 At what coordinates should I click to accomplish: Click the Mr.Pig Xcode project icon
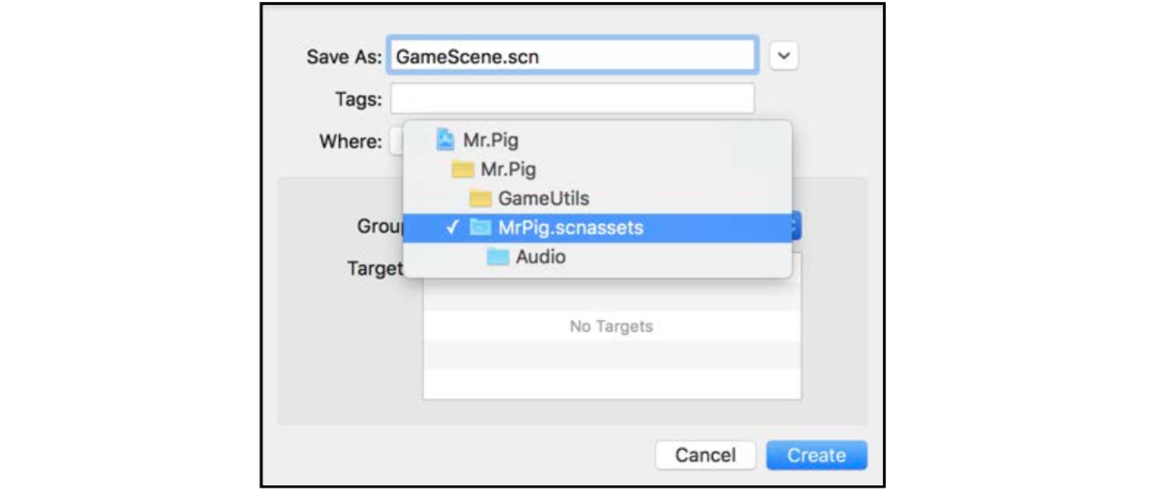pos(445,140)
